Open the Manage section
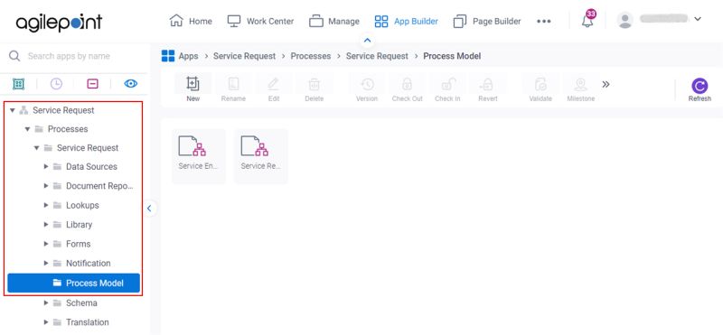The height and width of the screenshot is (335, 723). tap(334, 21)
